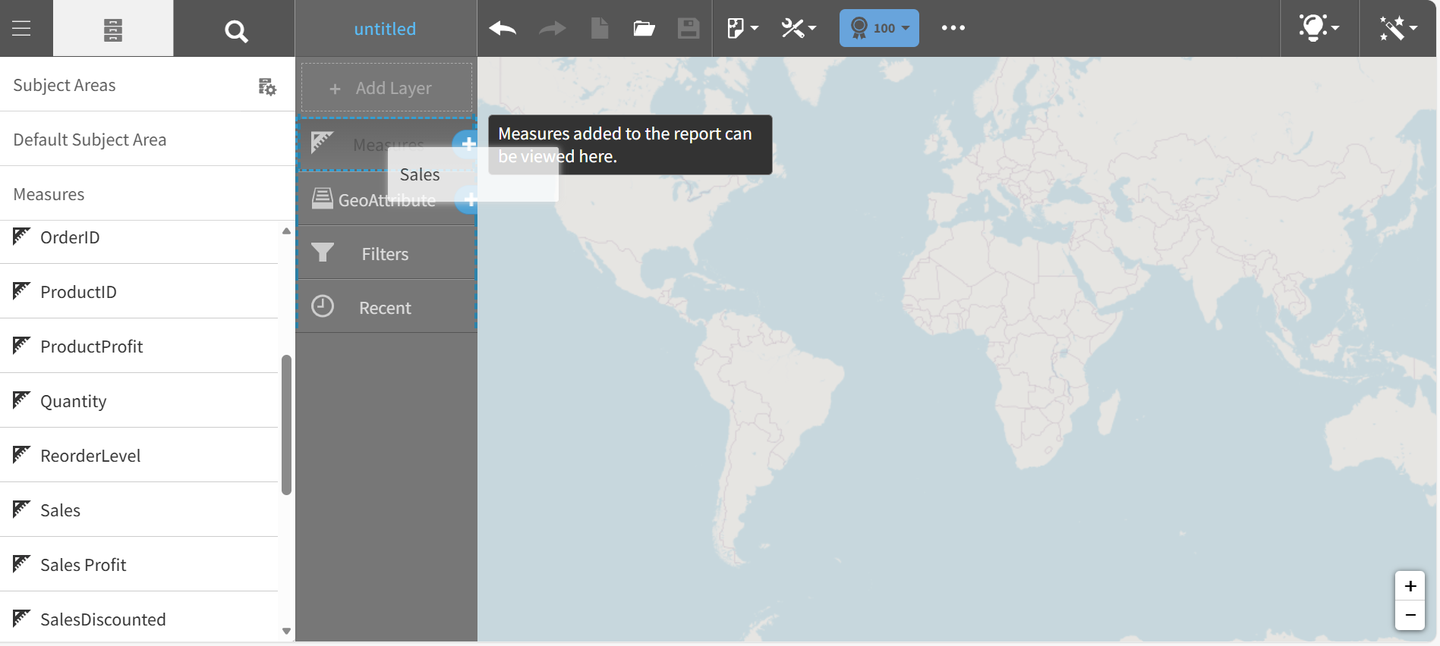Screen dimensions: 1440x646
Task: Select the data source panel icon
Action: (x=112, y=30)
